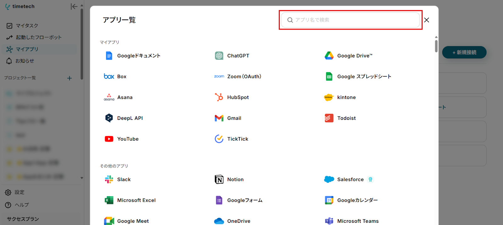Screen dimensions: 503x225
Task: Click the 新規接続 button
Action: [464, 52]
